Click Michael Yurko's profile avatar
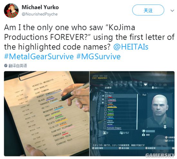 11,11
